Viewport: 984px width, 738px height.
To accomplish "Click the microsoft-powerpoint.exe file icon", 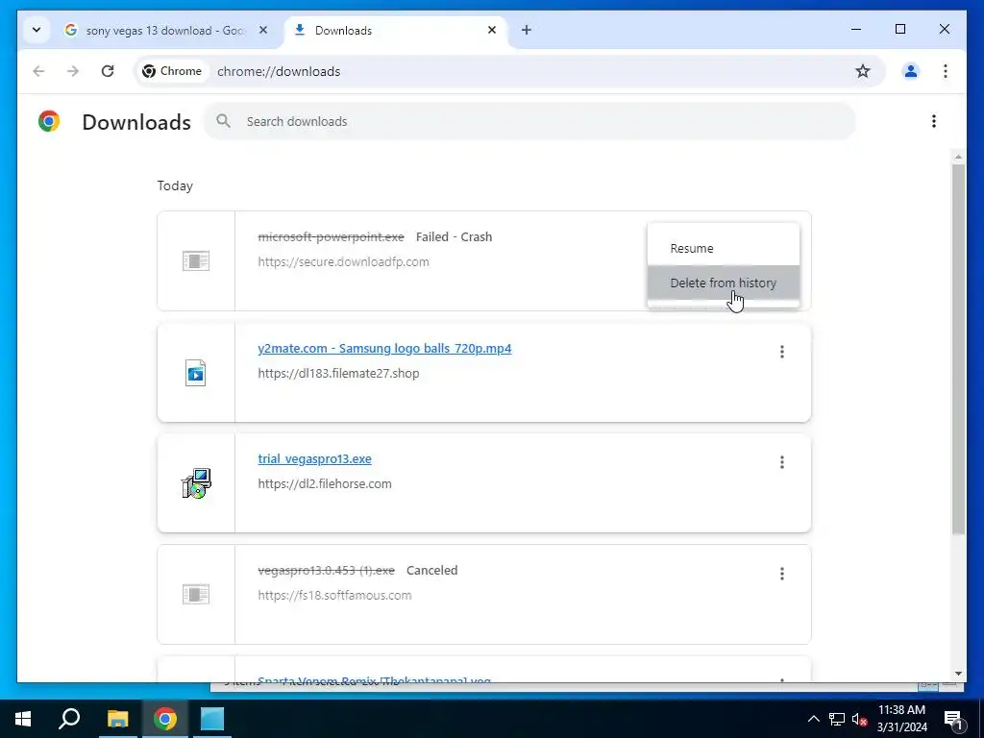I will click(x=196, y=261).
